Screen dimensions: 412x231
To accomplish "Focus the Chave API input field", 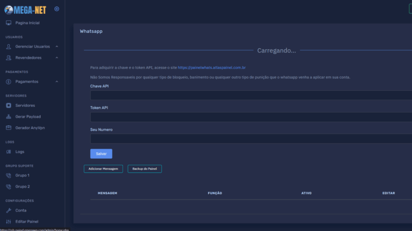I will coord(251,95).
